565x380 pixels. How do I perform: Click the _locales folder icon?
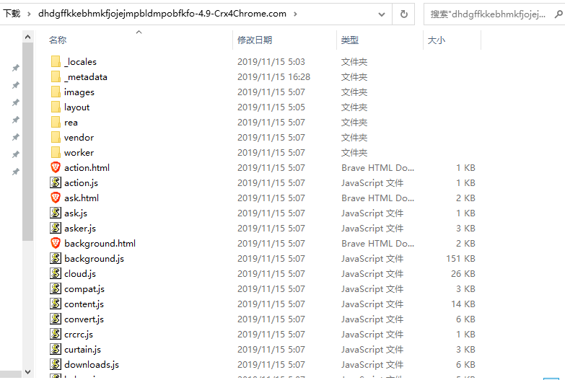(56, 62)
